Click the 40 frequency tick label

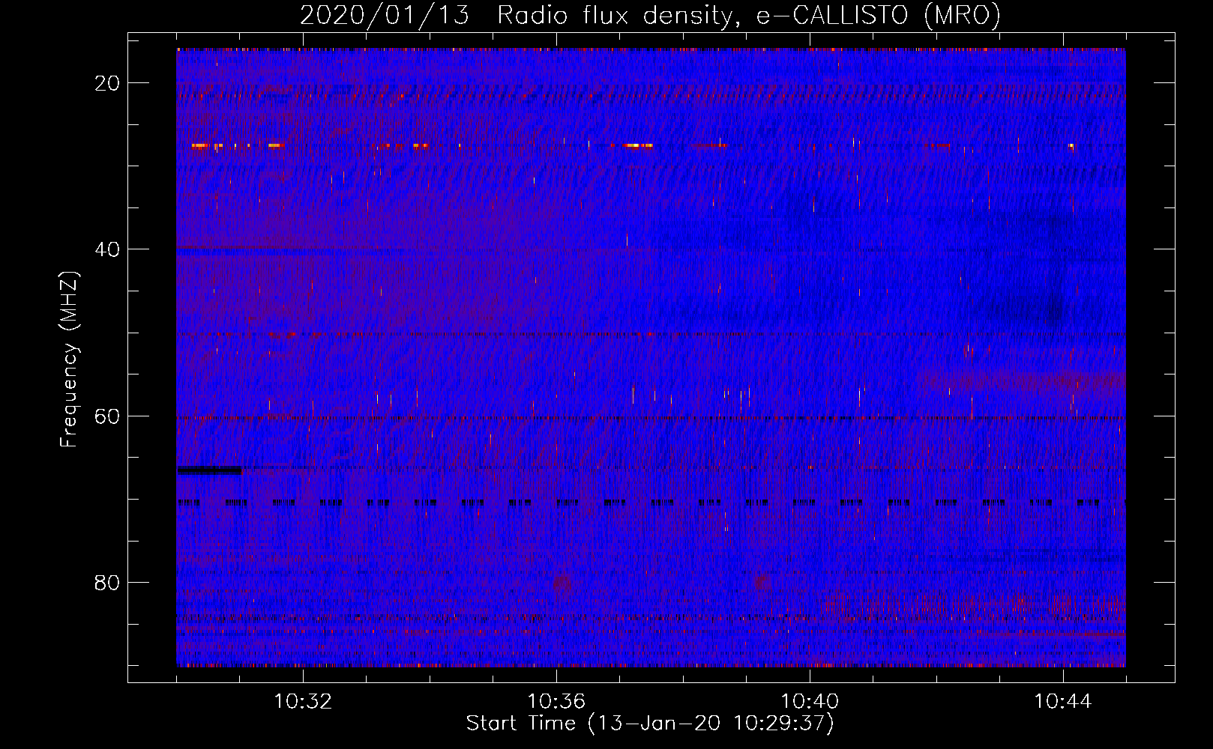coord(108,249)
